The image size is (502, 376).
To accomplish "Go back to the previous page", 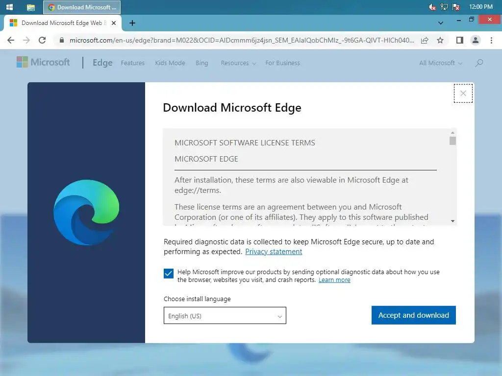I will [x=11, y=40].
